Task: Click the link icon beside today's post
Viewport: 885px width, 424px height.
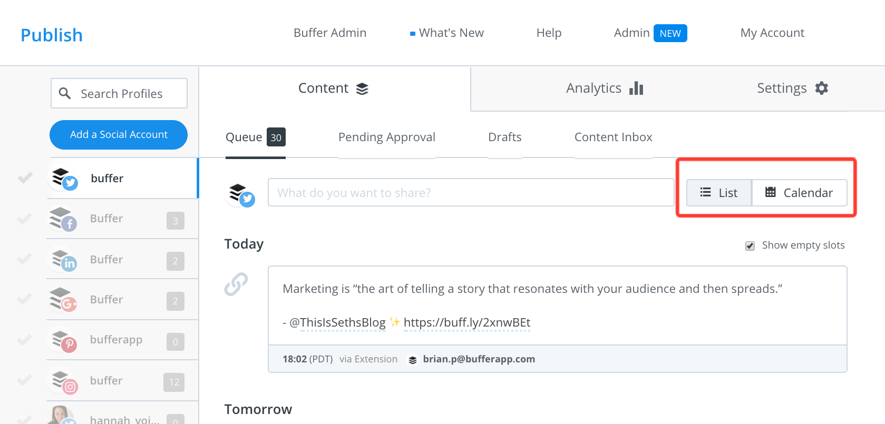Action: click(x=236, y=284)
